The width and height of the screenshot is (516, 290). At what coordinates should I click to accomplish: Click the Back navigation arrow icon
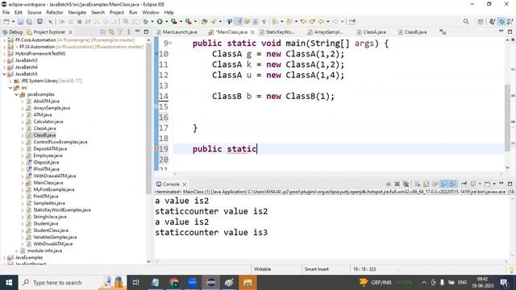click(x=321, y=22)
